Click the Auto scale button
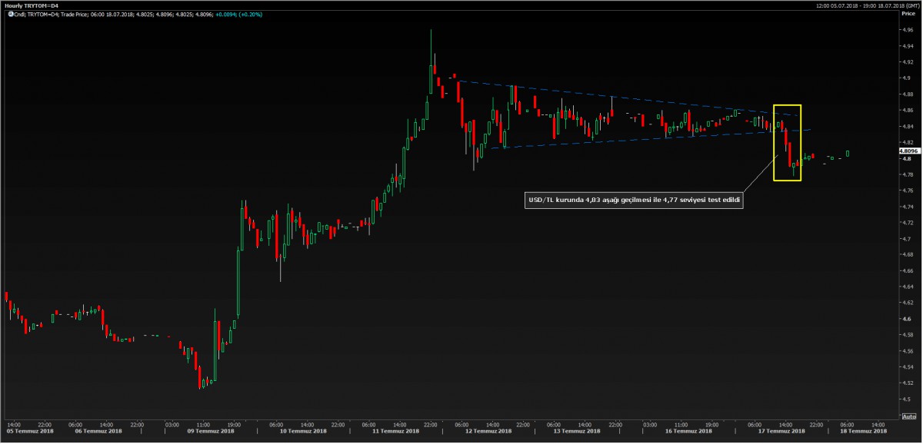This screenshot has height=444, width=923. click(x=908, y=417)
